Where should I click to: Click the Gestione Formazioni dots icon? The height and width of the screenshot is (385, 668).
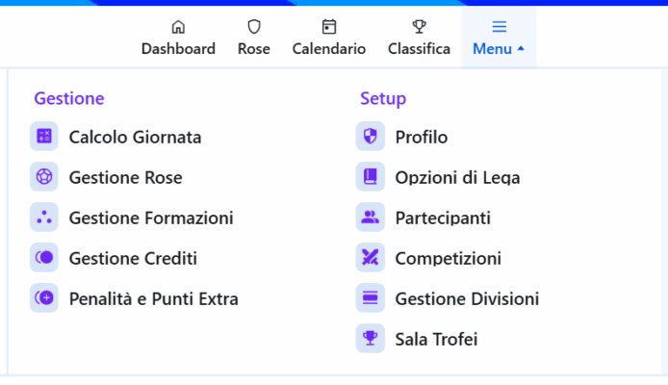pos(44,218)
